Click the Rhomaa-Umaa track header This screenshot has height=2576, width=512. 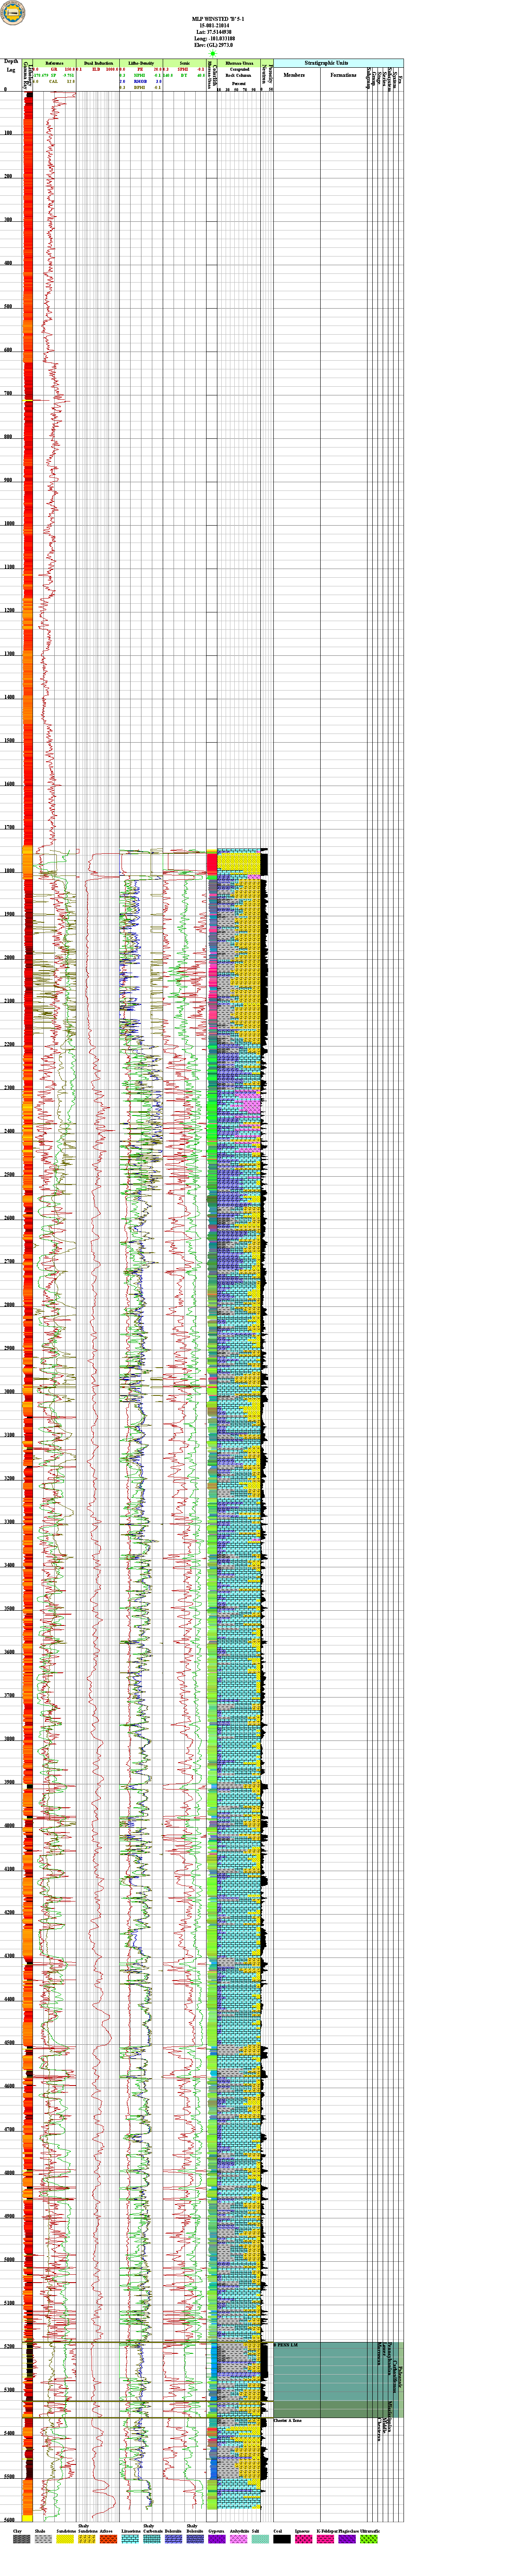(239, 62)
